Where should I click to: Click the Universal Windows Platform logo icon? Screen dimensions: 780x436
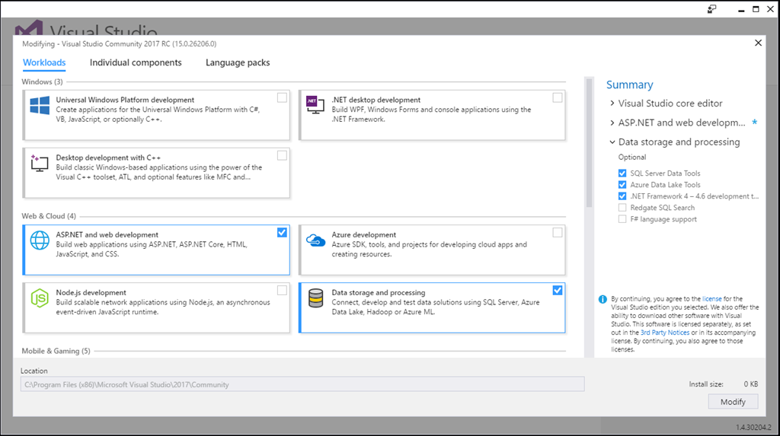click(x=40, y=106)
